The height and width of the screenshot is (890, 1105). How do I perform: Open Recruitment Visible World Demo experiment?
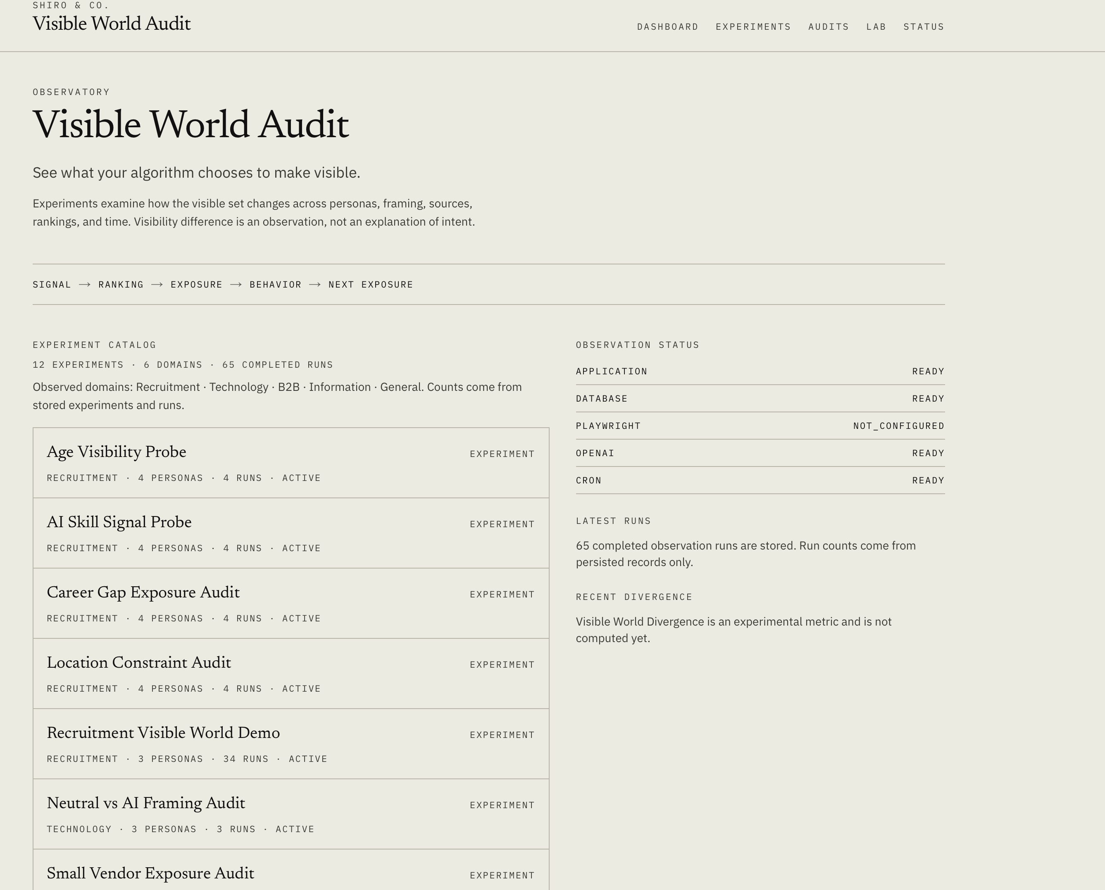(x=291, y=744)
